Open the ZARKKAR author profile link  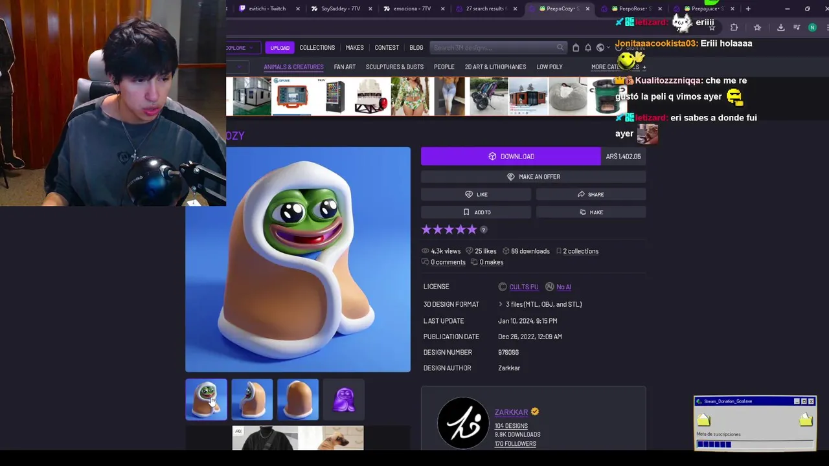point(512,412)
